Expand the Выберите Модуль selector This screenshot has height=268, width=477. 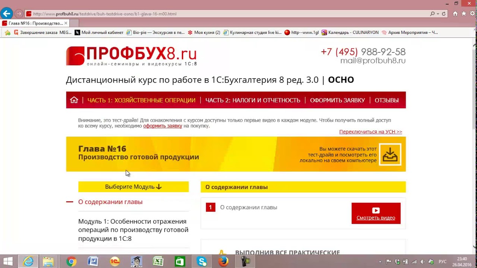pos(133,187)
